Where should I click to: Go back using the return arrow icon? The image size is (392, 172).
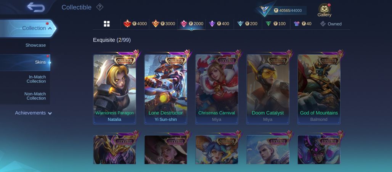[x=36, y=7]
